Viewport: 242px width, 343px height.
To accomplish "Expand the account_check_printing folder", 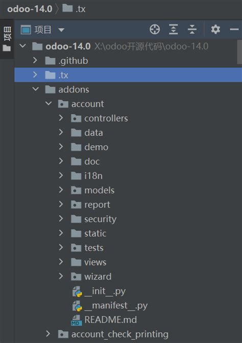I will tap(48, 334).
